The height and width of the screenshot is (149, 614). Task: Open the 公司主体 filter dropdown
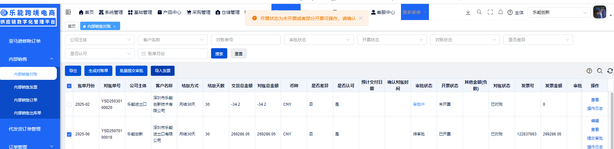(100, 40)
